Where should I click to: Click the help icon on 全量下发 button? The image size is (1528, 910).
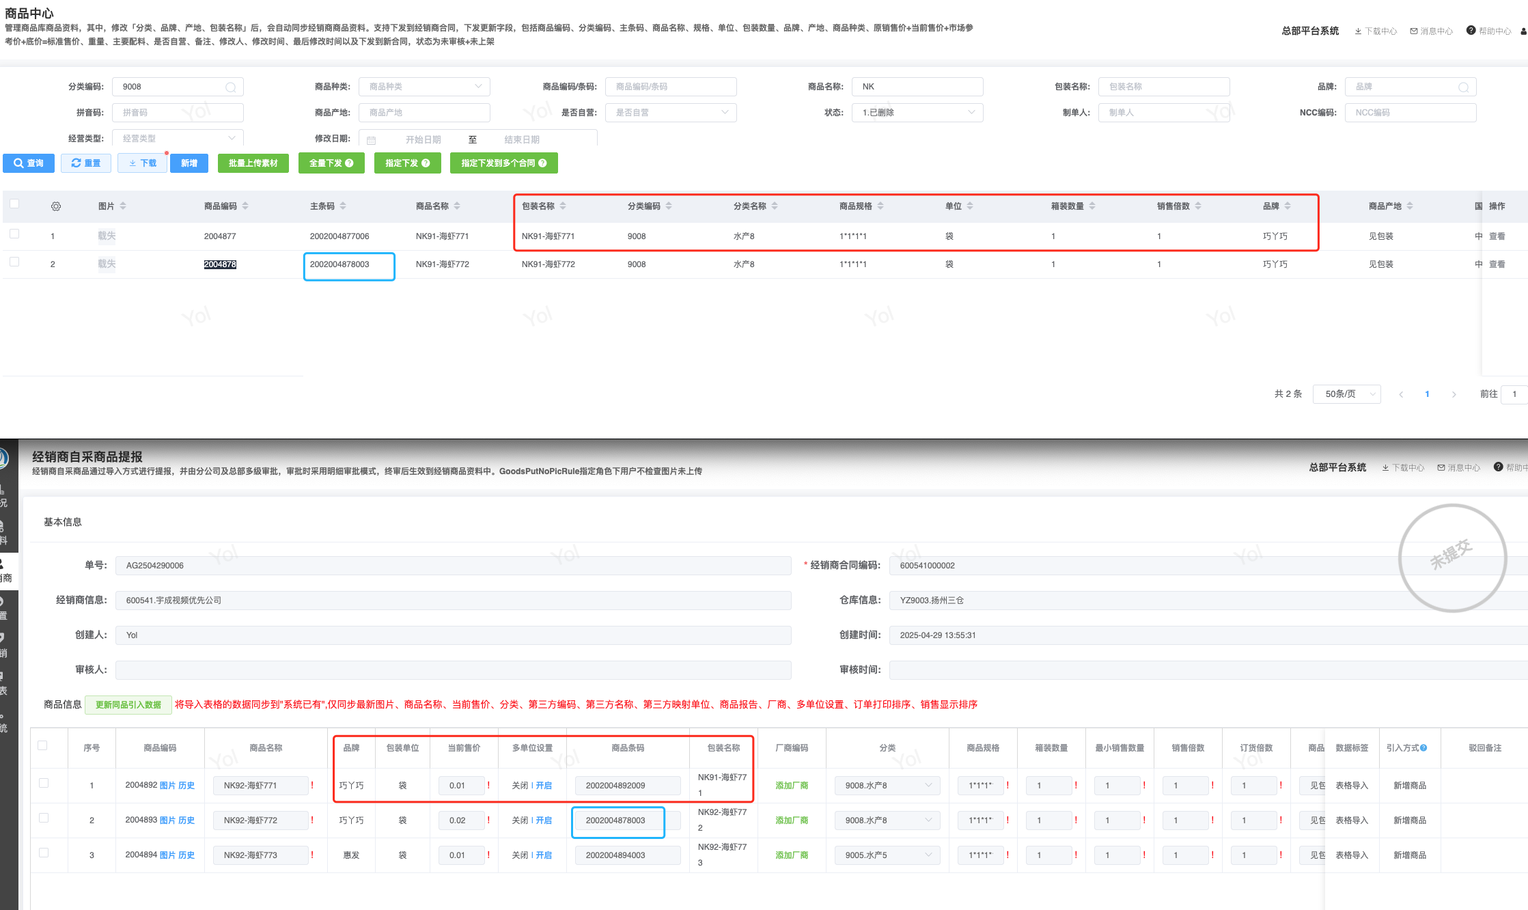[x=350, y=163]
